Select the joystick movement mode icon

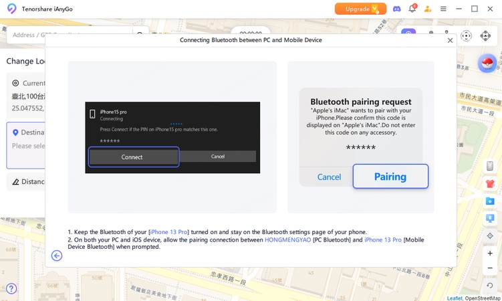(x=485, y=36)
